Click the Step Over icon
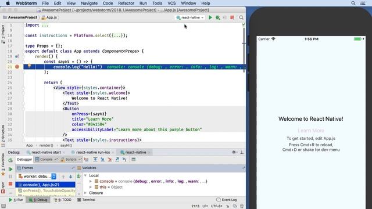Viewport: 372px width, 209px height. pos(95,160)
